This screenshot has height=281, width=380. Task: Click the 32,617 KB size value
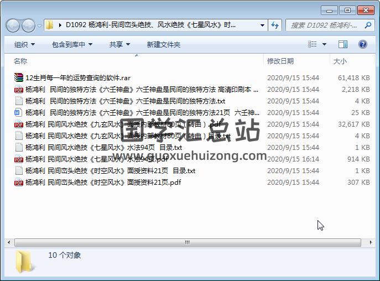click(x=354, y=124)
